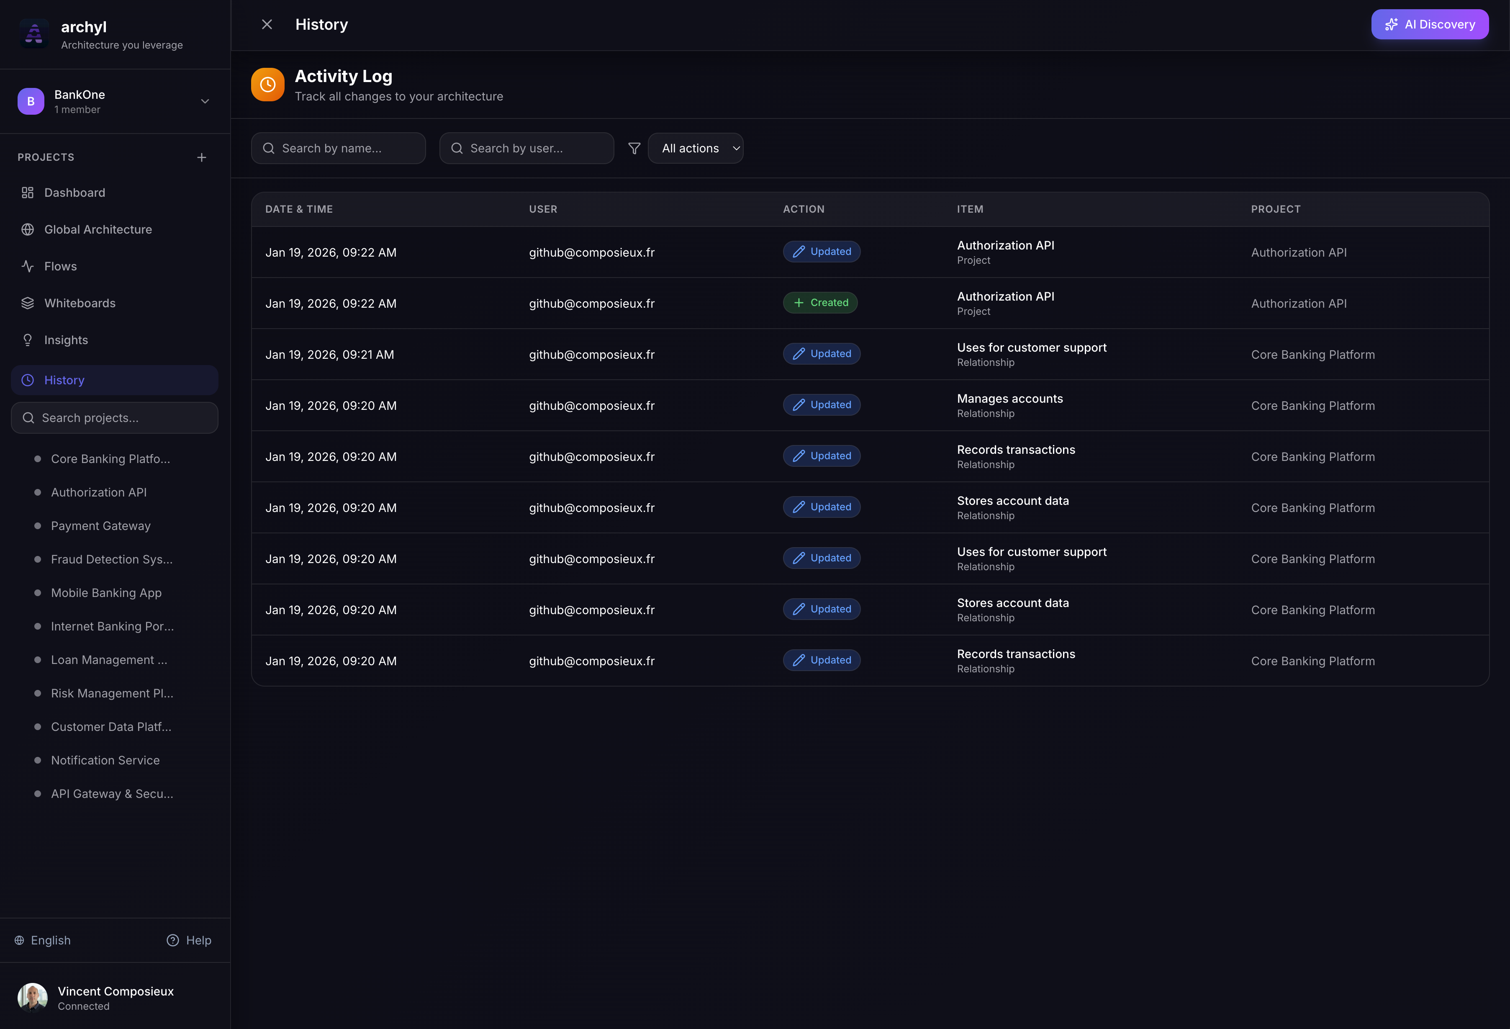Close the History panel with X
Screen dimensions: 1510x1029
point(267,25)
